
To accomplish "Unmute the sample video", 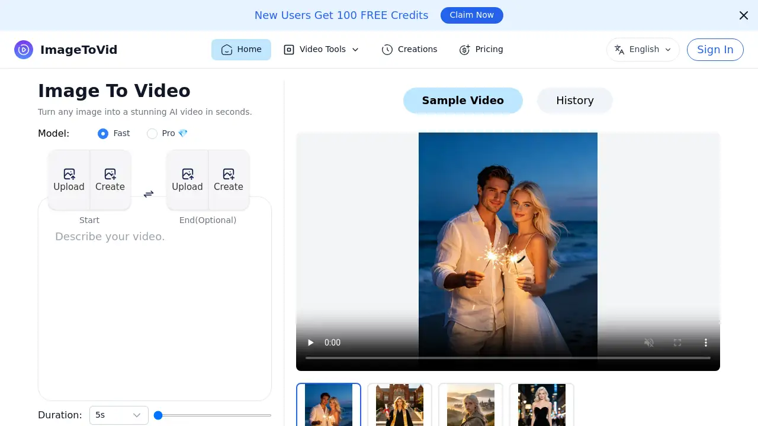I will click(649, 343).
